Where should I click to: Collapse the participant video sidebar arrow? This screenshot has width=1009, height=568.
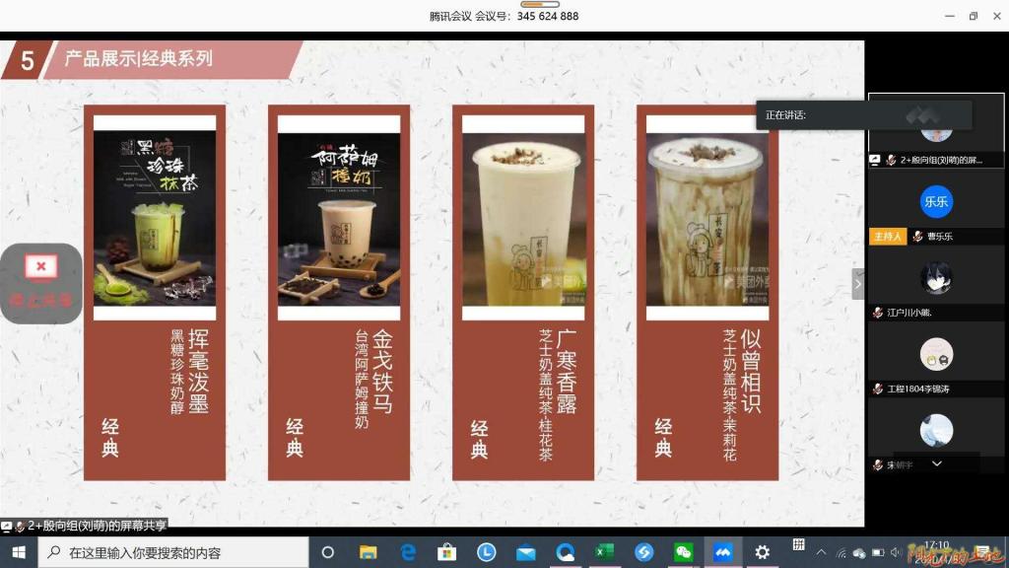pos(857,283)
